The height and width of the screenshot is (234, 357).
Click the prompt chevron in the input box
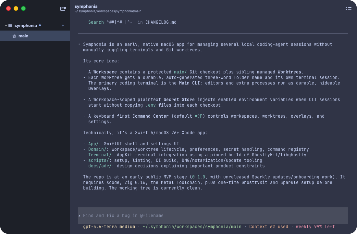(79, 216)
